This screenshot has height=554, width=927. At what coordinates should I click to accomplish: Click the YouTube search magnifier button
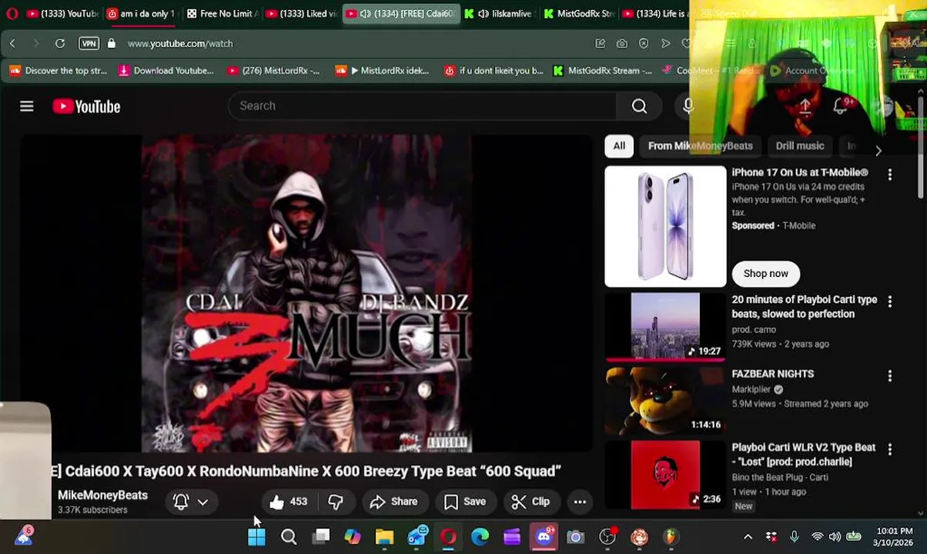(639, 106)
